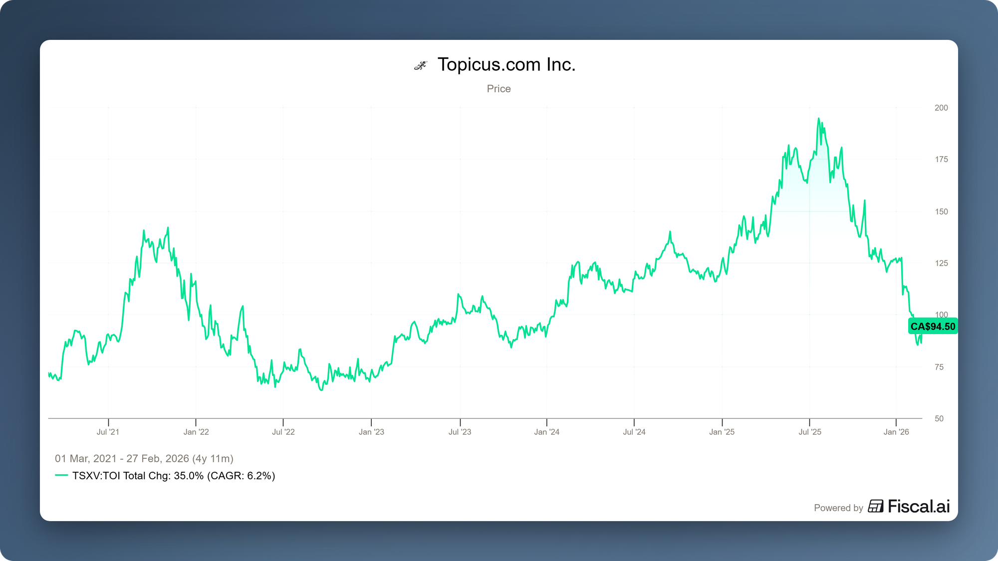Click the Topicus gecko logo icon
Screen dimensions: 998x561
click(x=421, y=65)
